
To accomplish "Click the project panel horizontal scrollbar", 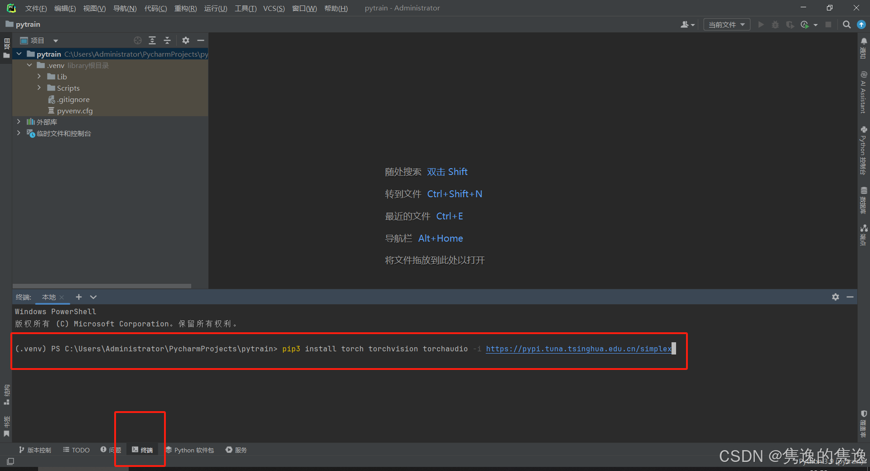I will [102, 286].
